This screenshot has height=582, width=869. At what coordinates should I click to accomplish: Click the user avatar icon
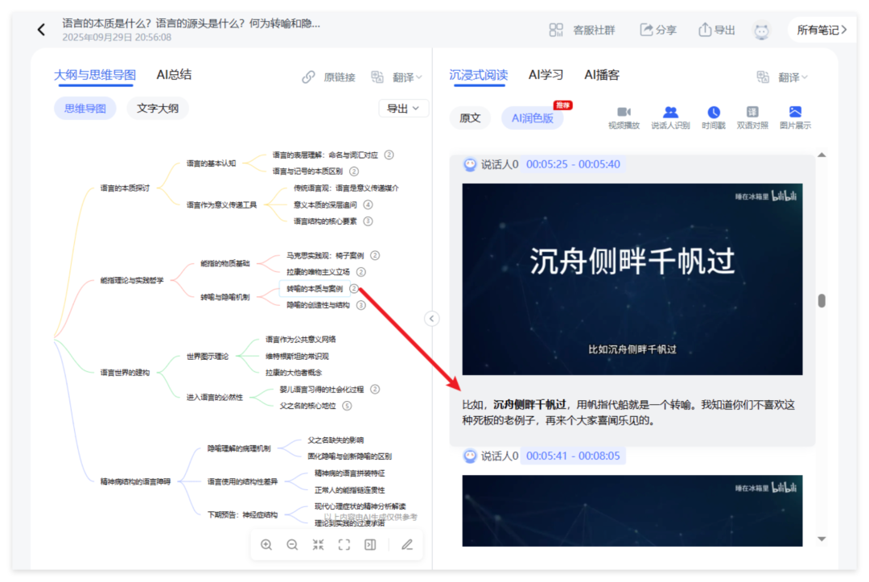pos(761,31)
